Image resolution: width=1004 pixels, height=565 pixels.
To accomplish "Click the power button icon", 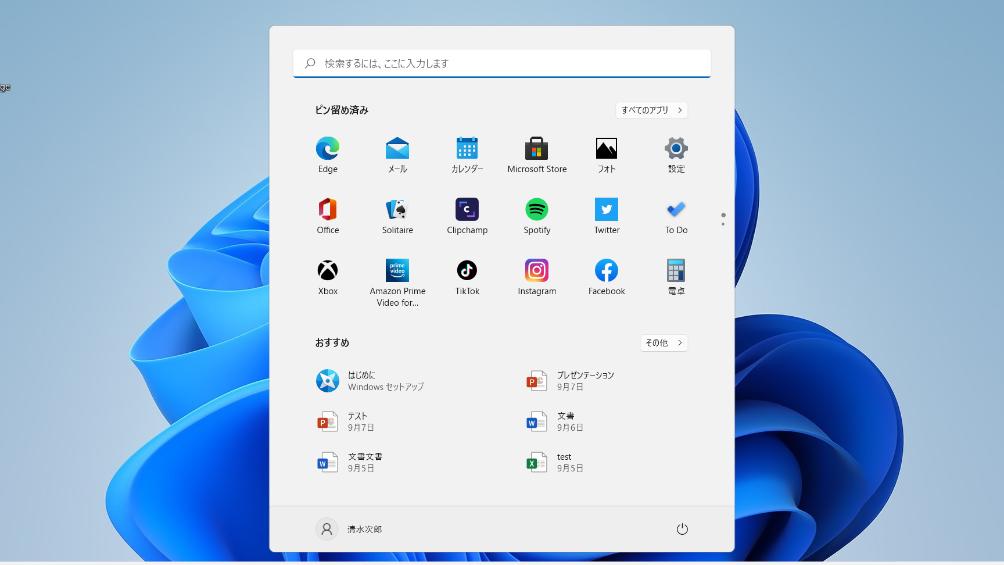I will click(682, 529).
